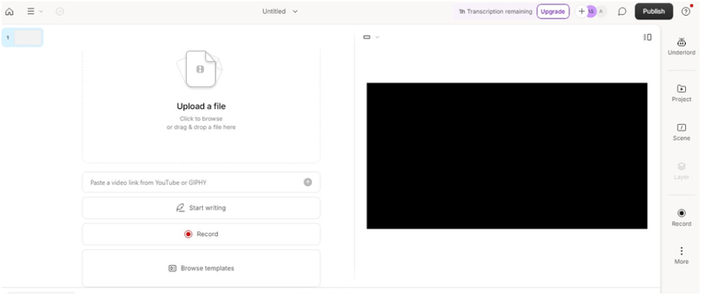Open the canvas aspect ratio dropdown
The width and height of the screenshot is (701, 295).
(x=370, y=37)
